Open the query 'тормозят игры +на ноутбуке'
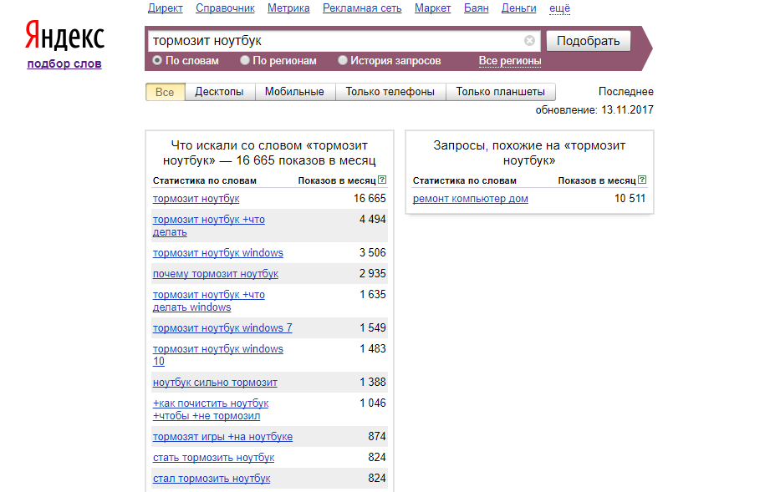Viewport: 770px width, 492px height. coord(222,437)
